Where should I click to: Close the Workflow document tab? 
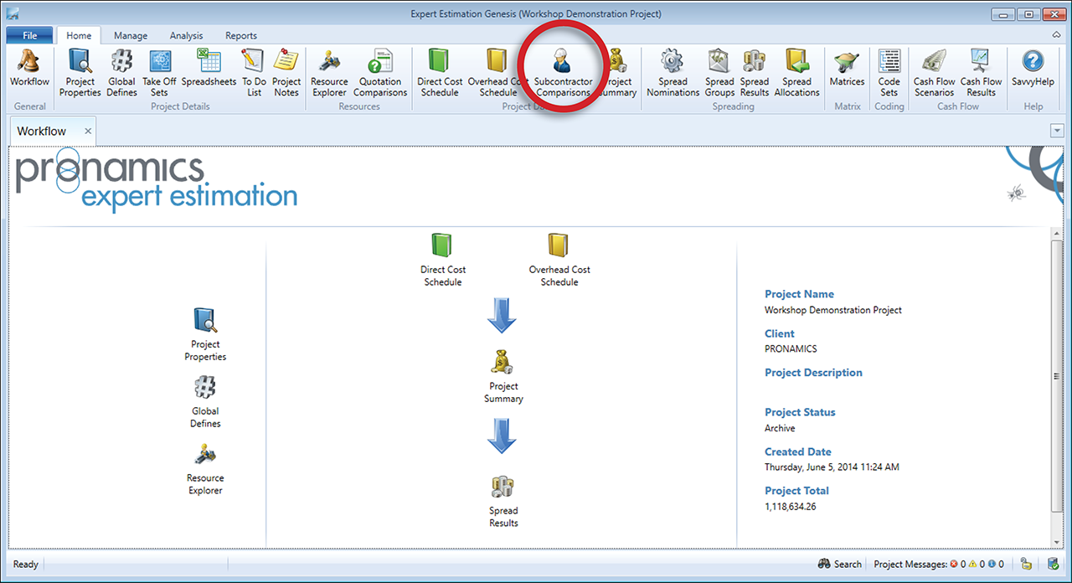(88, 132)
